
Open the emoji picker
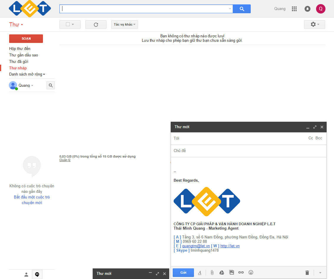coord(251,273)
